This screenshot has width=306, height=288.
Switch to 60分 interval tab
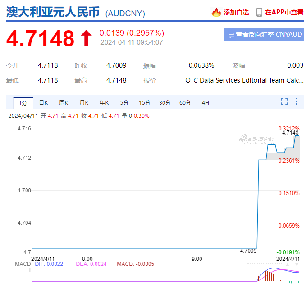[x=185, y=103]
